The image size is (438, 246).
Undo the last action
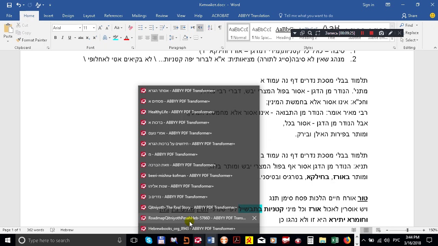(19, 5)
